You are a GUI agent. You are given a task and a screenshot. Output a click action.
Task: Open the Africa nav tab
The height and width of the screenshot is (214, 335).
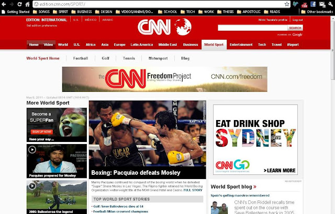click(91, 45)
